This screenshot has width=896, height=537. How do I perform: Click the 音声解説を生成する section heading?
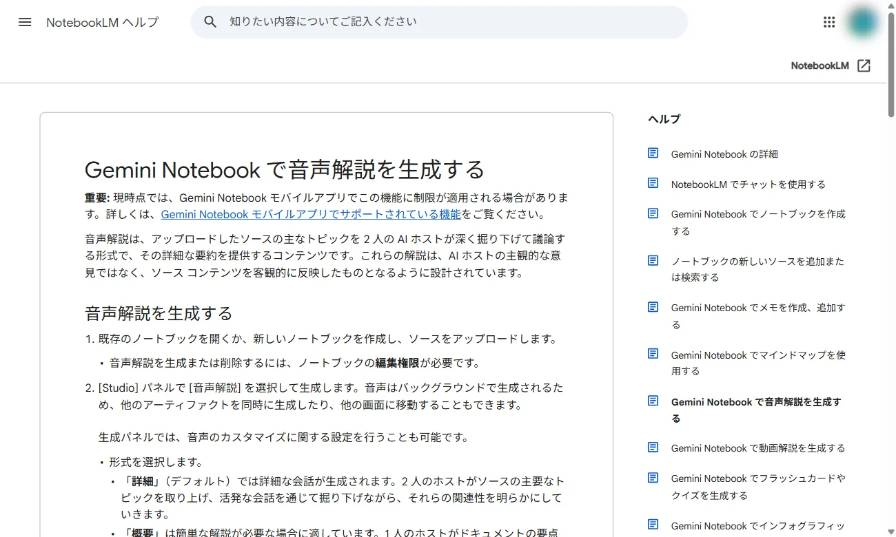coord(159,313)
